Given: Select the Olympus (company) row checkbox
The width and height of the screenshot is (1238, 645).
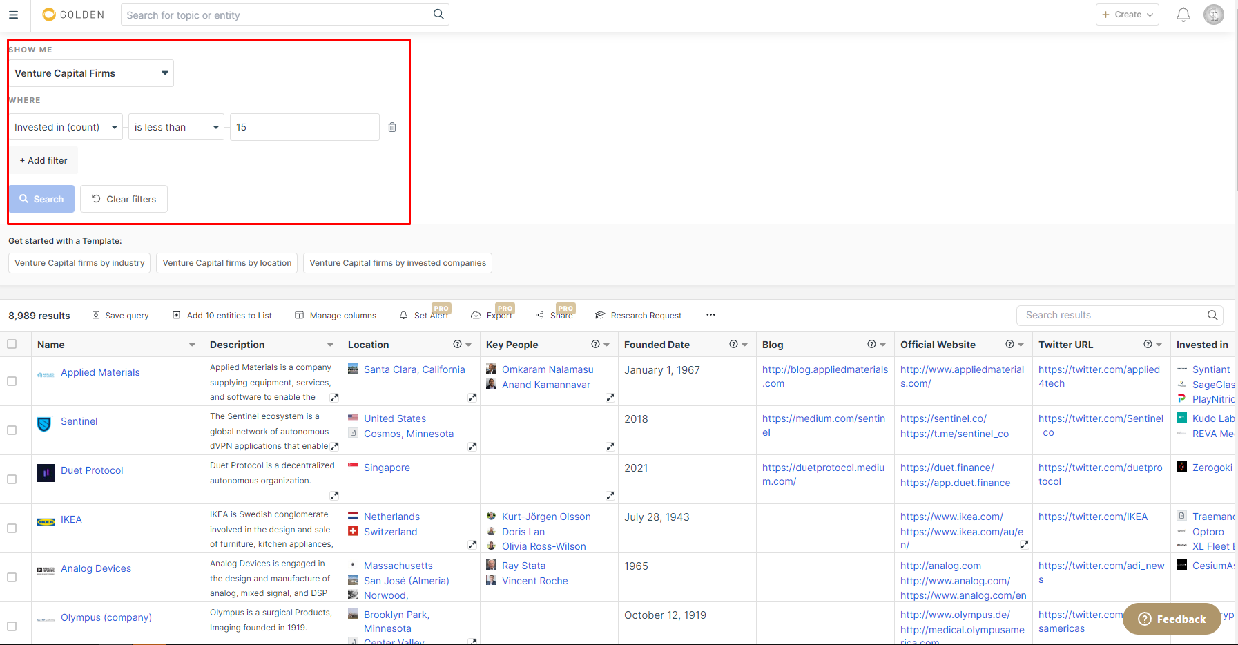Looking at the screenshot, I should point(12,626).
